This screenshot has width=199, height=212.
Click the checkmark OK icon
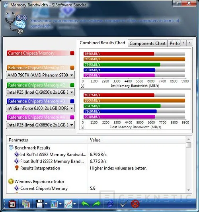124,204
